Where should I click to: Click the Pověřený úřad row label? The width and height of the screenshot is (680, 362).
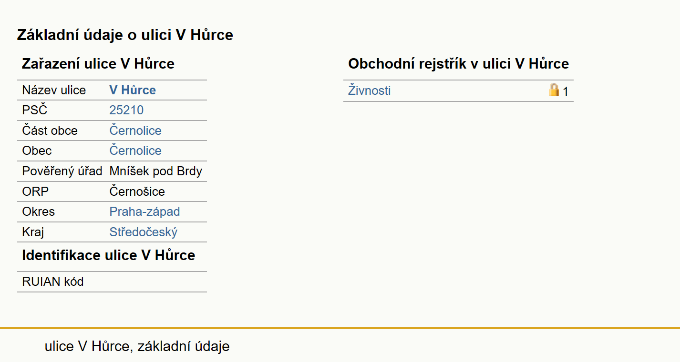pos(62,171)
